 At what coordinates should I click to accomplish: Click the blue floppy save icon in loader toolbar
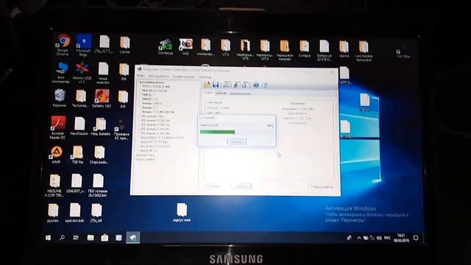[216, 85]
